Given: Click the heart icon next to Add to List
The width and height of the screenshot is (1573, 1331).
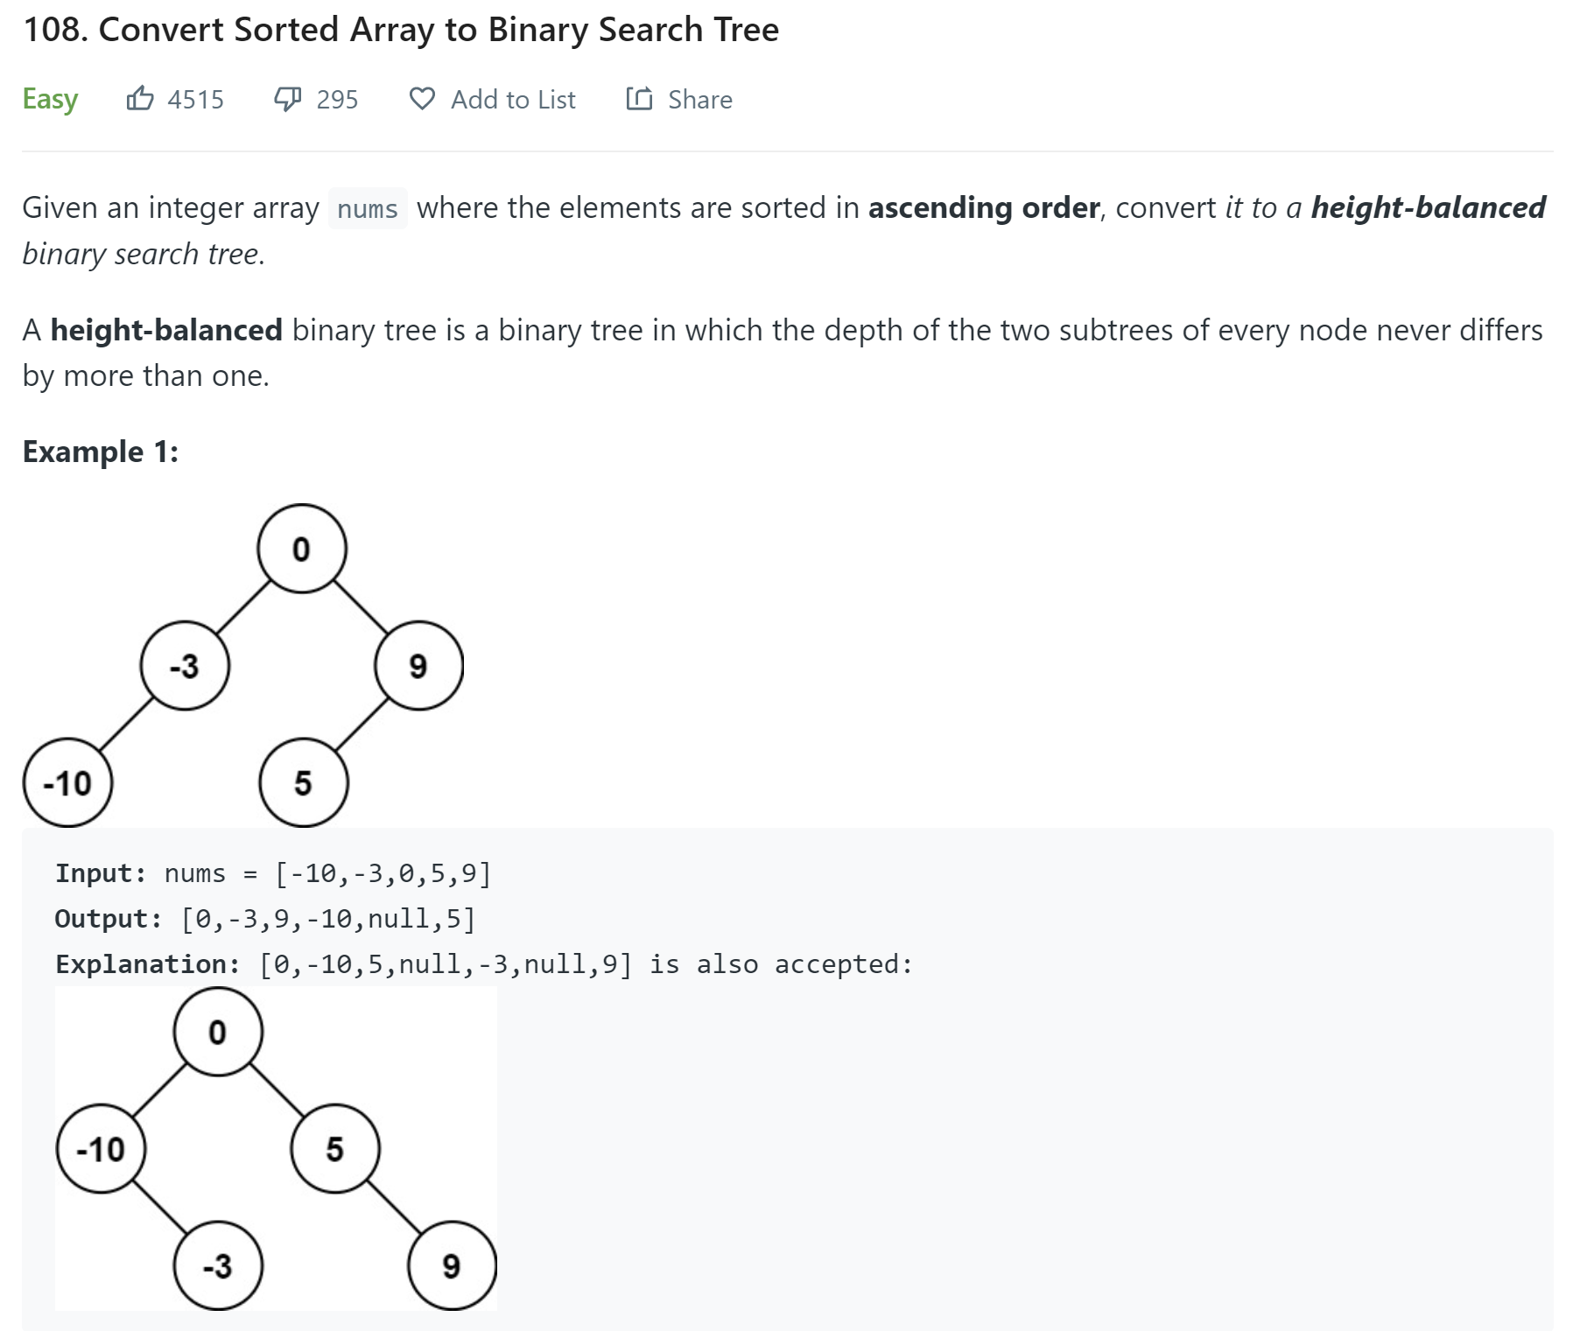Looking at the screenshot, I should point(424,98).
